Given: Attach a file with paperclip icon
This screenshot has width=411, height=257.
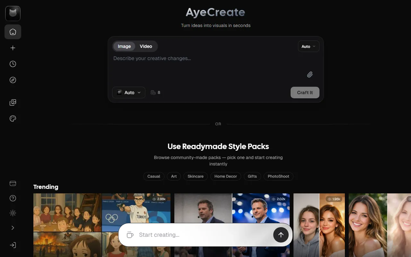Looking at the screenshot, I should point(310,75).
